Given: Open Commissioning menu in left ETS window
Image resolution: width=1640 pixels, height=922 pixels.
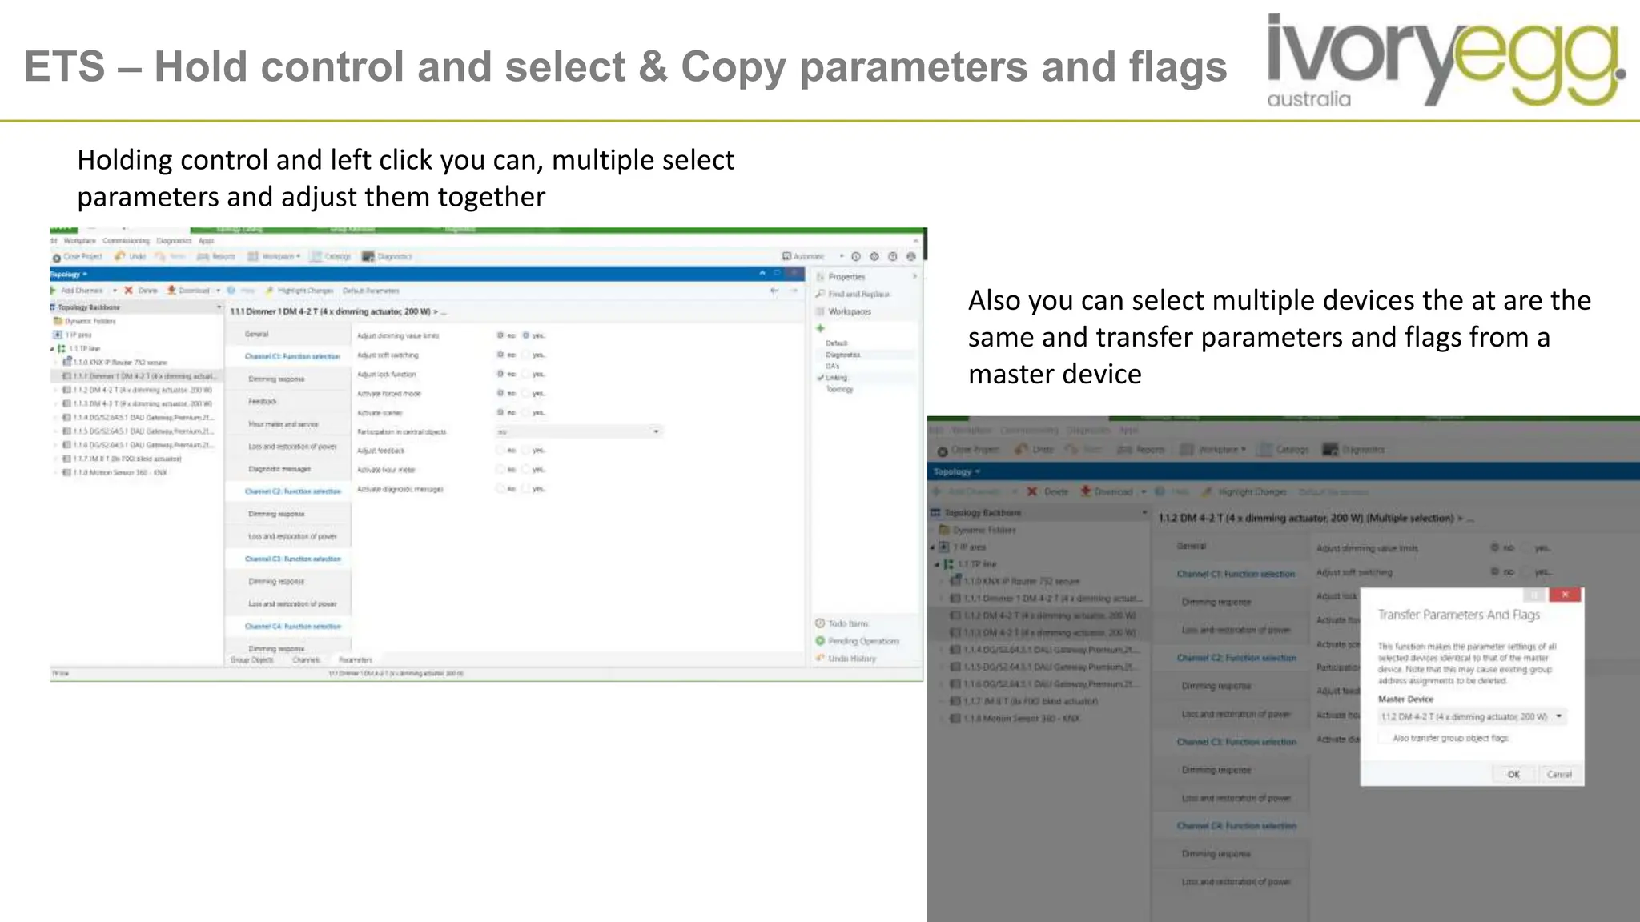Looking at the screenshot, I should 126,240.
